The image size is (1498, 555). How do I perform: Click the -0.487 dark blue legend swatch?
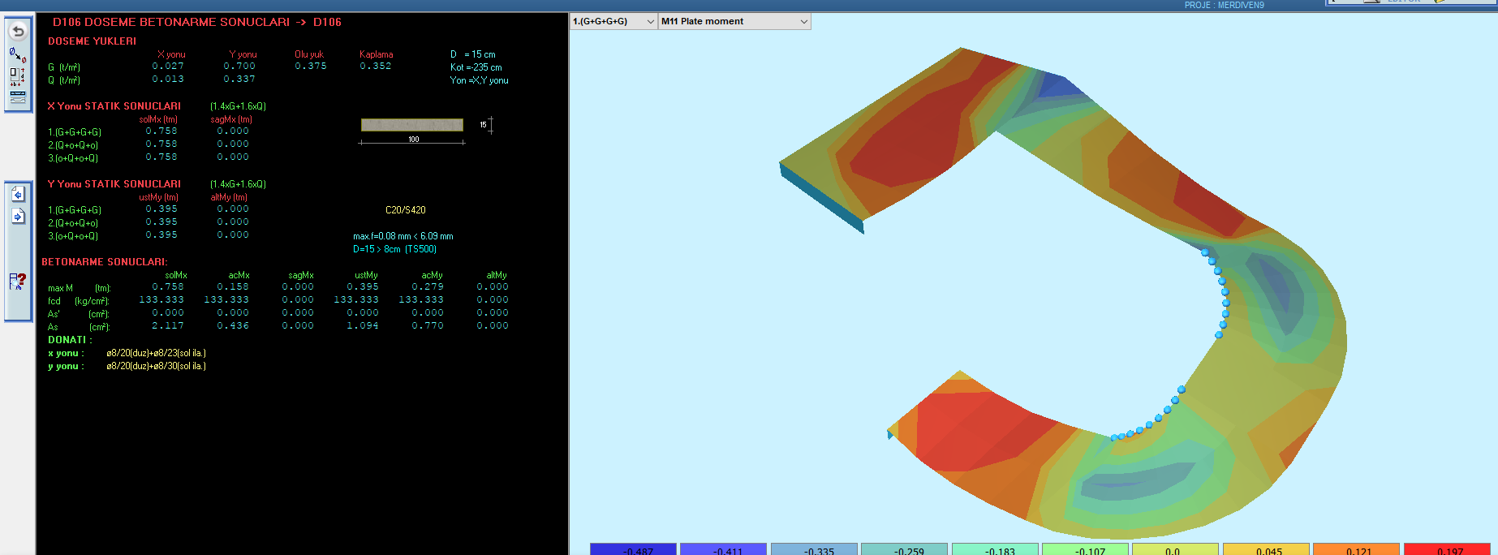click(x=633, y=549)
